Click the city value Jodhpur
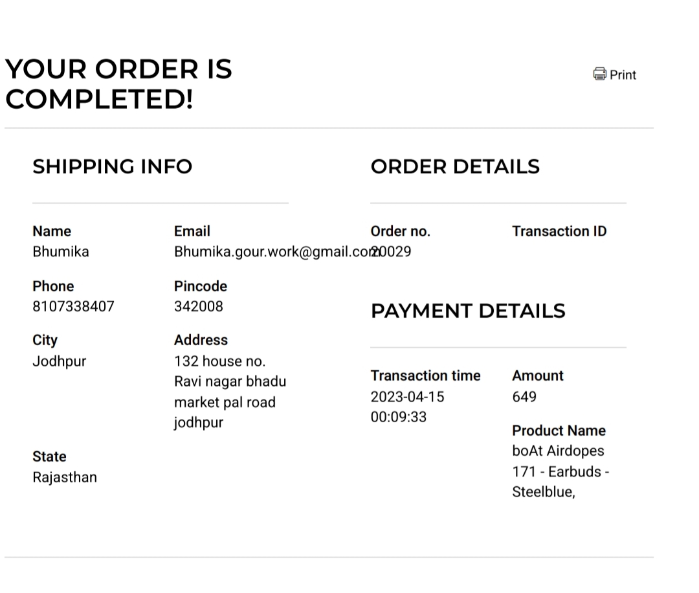This screenshot has height=593, width=699. [x=59, y=361]
